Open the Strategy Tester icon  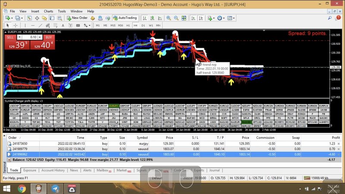pyautogui.click(x=60, y=18)
